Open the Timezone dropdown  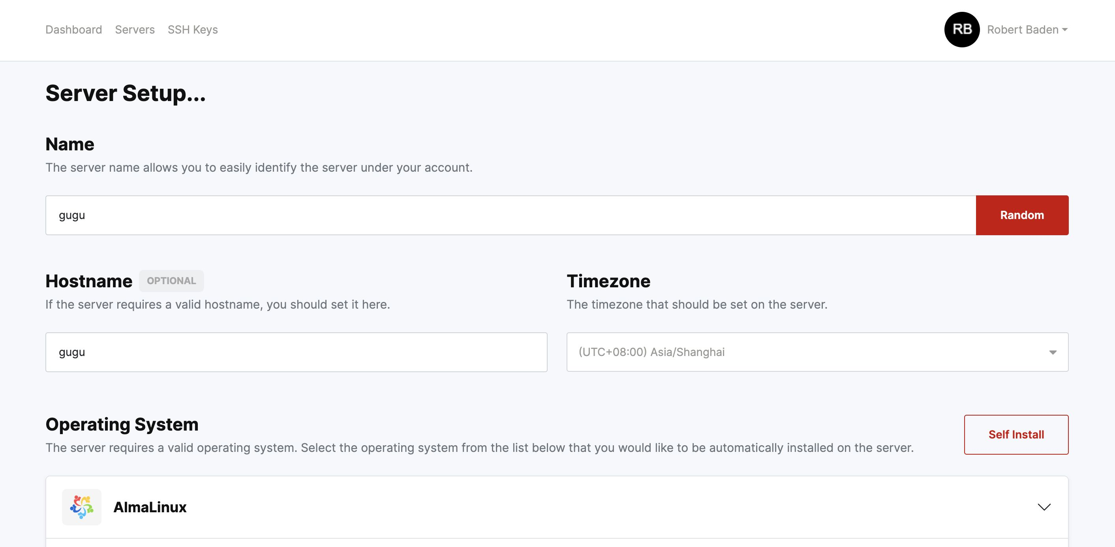[x=817, y=352]
